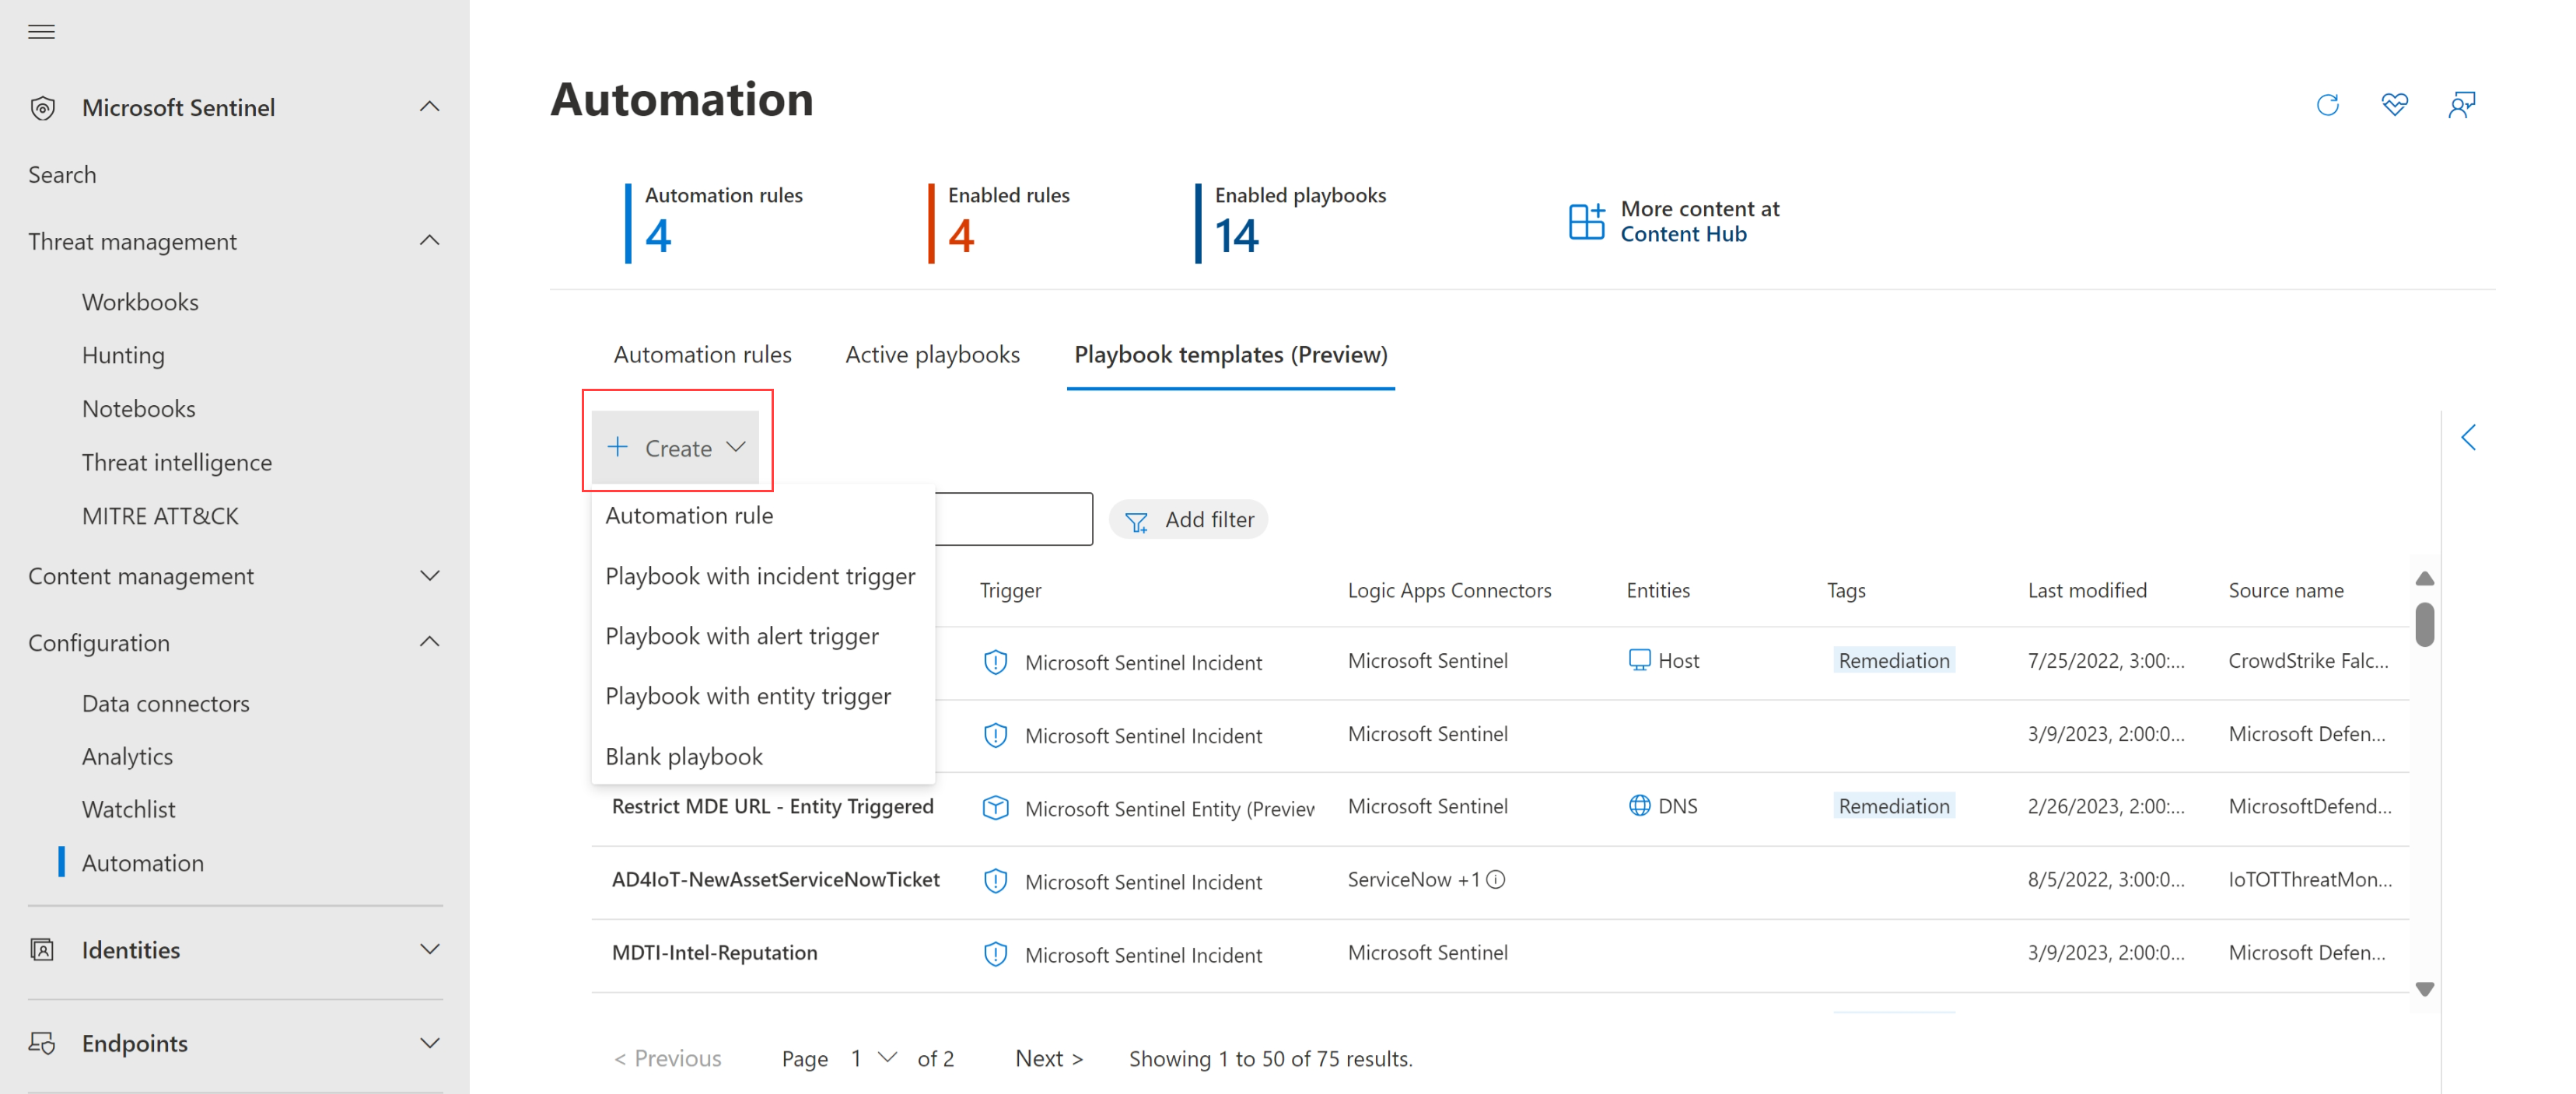Viewport: 2576px width, 1094px height.
Task: Open the Sentinel health heartbeat icon
Action: coord(2395,104)
